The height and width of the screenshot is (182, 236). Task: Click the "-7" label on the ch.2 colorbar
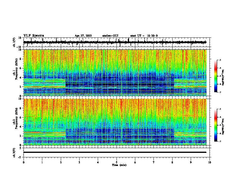[x=220, y=142]
